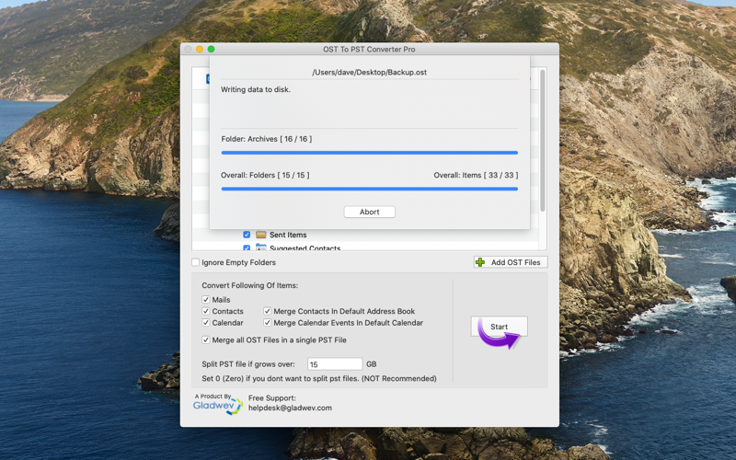Click the Folder: Archives progress bar
This screenshot has height=460, width=736.
(x=370, y=153)
